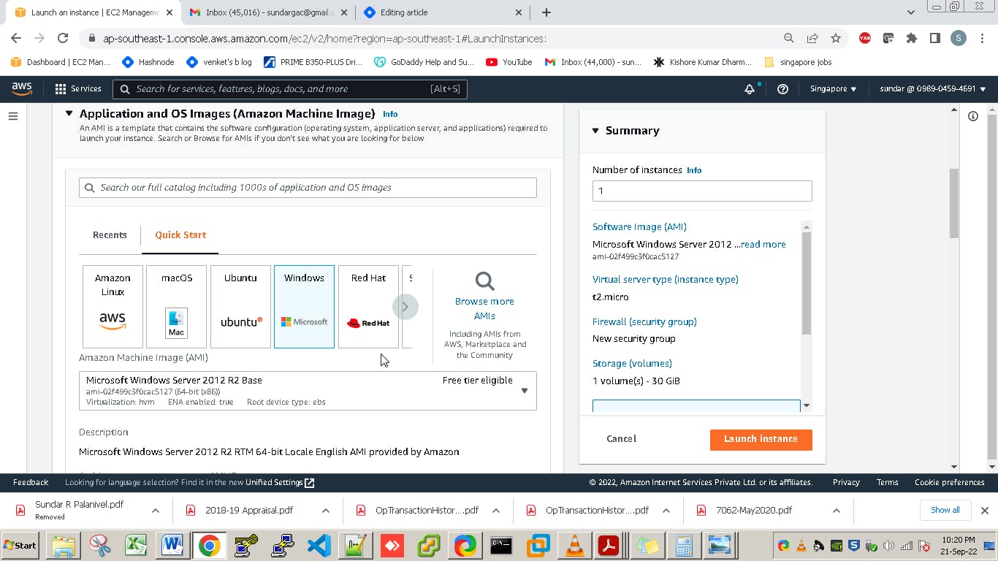Open AWS notifications bell

click(x=750, y=88)
